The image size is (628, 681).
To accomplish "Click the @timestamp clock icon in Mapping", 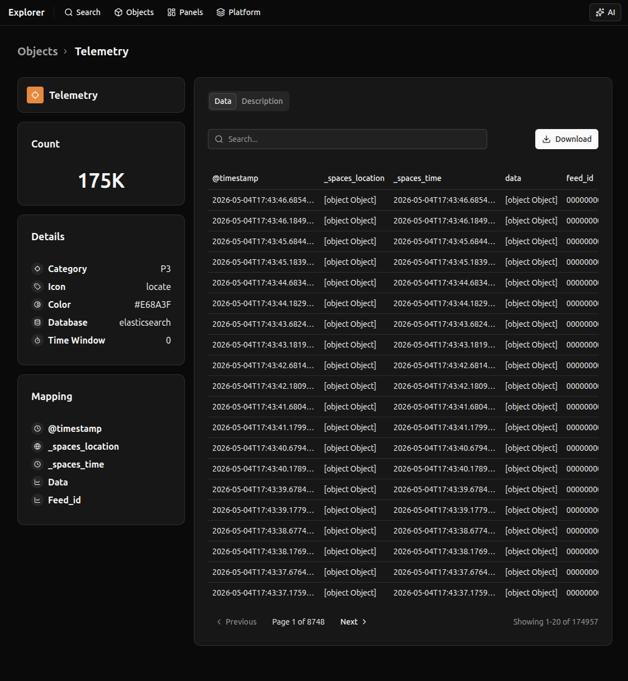I will tap(37, 428).
